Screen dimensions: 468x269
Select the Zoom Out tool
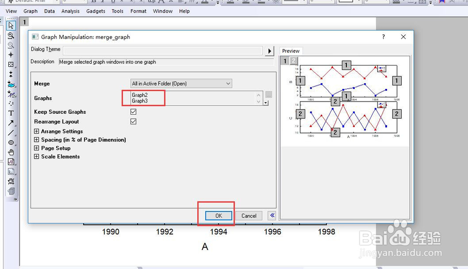(11, 45)
